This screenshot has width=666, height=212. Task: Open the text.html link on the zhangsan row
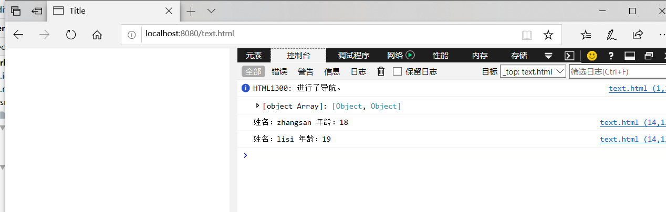[x=633, y=123]
